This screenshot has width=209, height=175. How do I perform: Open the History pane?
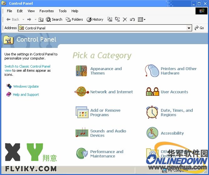click(95, 20)
